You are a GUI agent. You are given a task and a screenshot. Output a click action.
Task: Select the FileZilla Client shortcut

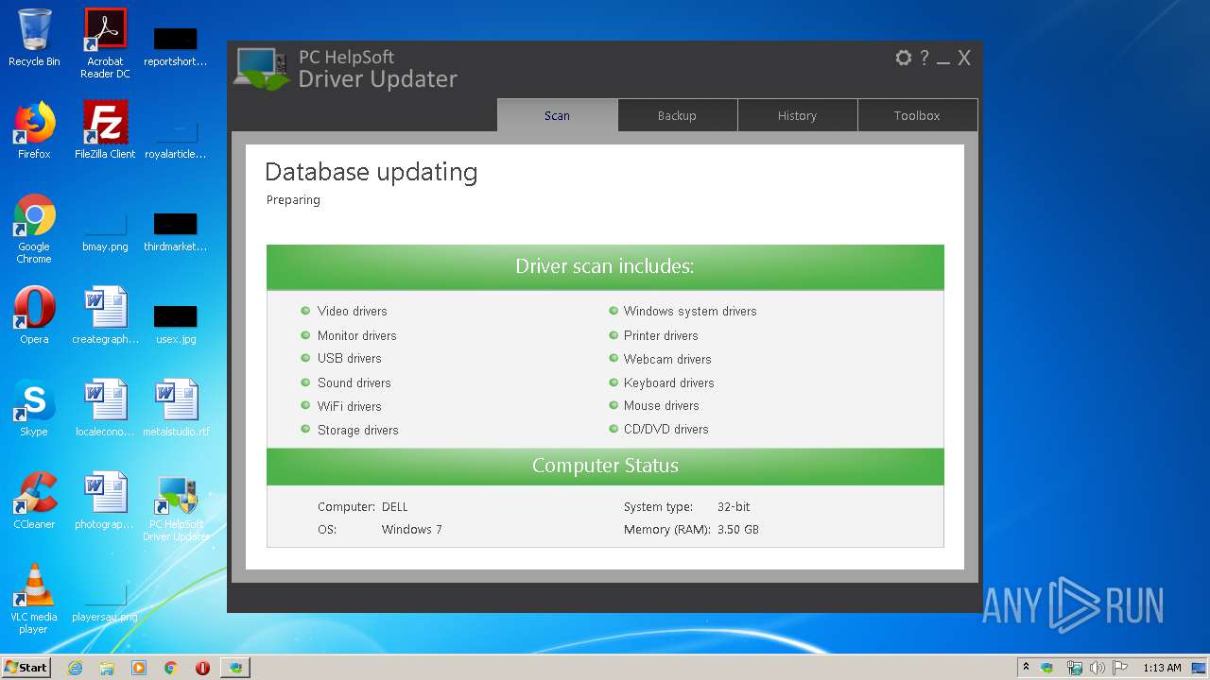105,130
